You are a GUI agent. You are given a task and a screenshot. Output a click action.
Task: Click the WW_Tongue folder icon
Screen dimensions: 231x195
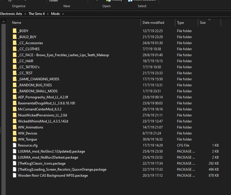click(15, 139)
